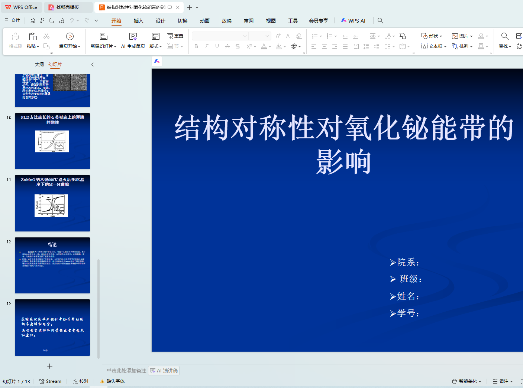
Task: Click the AI 演讲稿 button
Action: coord(164,371)
